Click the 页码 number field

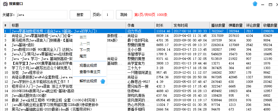tap(108, 15)
